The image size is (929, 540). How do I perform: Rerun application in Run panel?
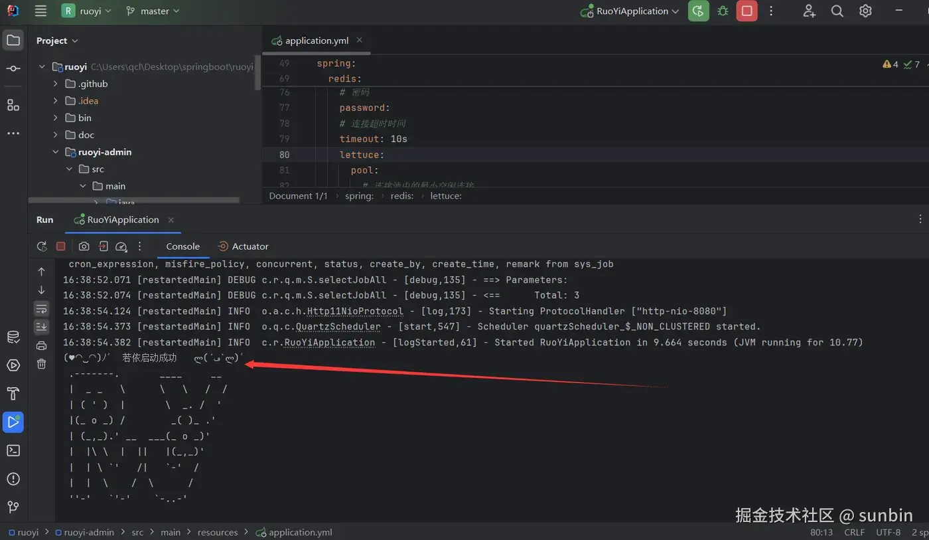42,246
